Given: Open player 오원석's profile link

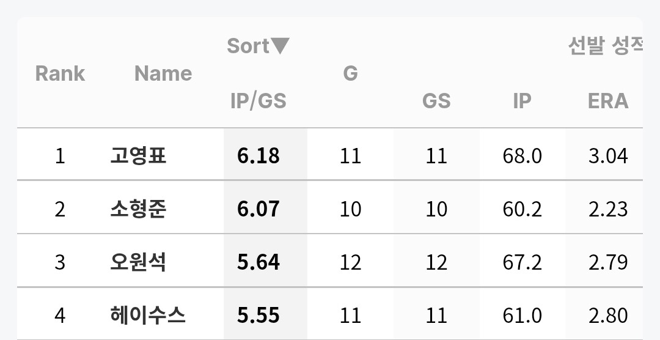Looking at the screenshot, I should [138, 262].
